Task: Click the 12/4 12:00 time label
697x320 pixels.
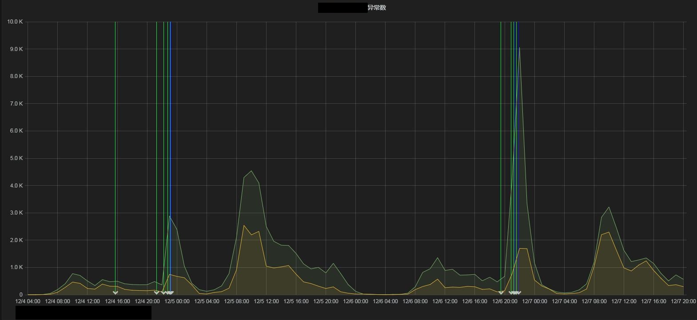Action: 87,301
